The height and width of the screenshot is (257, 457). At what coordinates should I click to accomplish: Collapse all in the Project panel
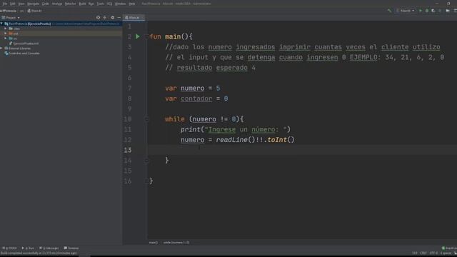[105, 17]
